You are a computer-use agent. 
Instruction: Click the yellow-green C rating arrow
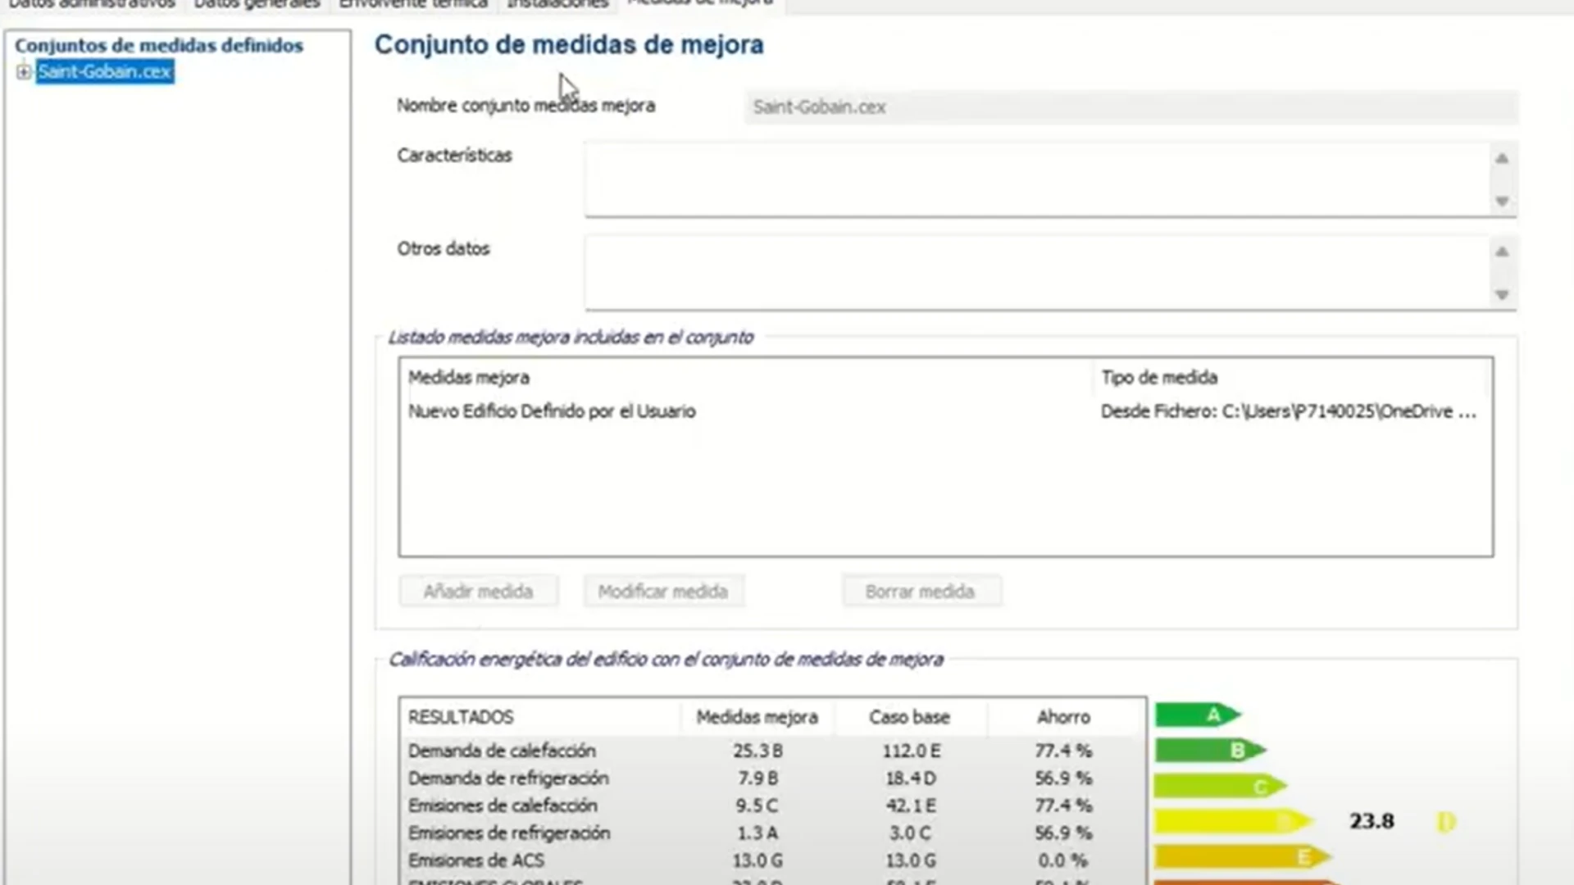tap(1221, 787)
